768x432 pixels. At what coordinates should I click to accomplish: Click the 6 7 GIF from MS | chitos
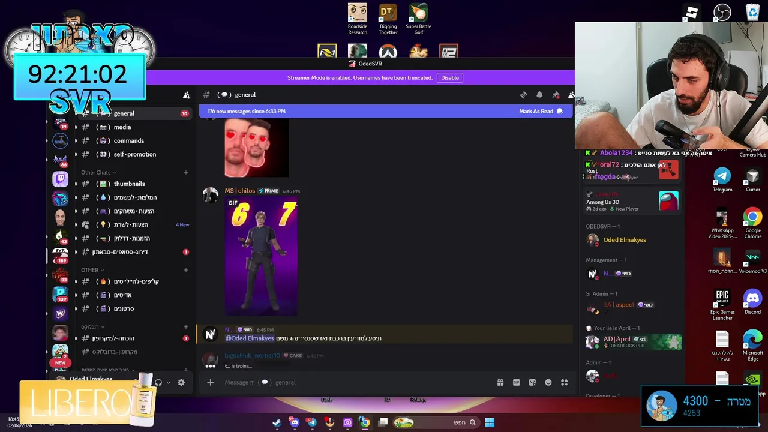pyautogui.click(x=261, y=256)
